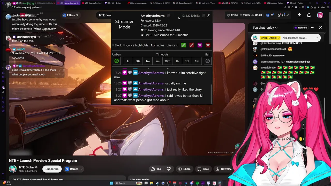
Task: Close the chat replay panel
Action: (x=320, y=28)
